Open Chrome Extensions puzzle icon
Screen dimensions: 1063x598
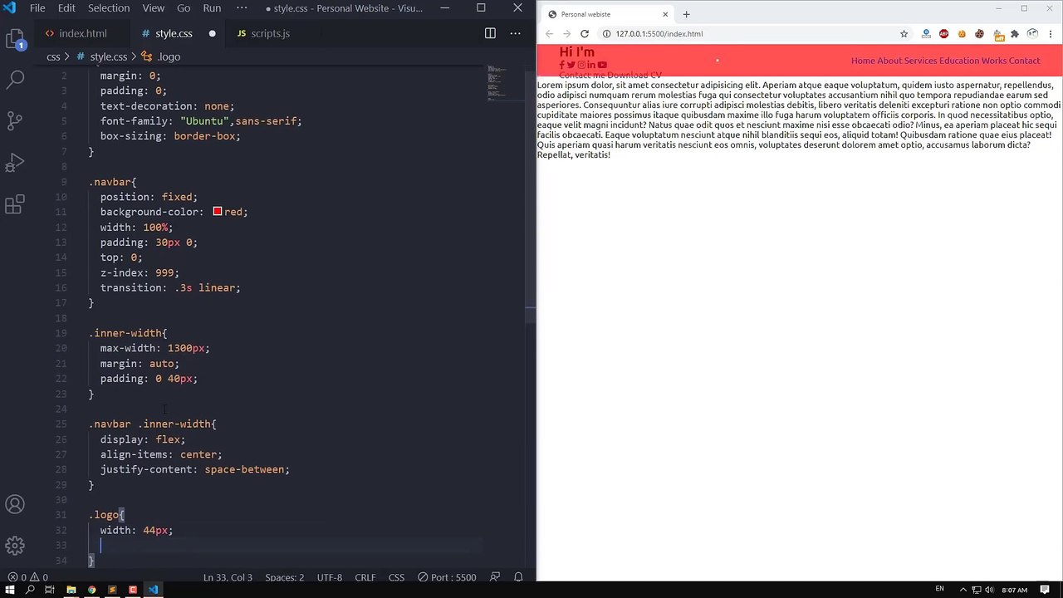[1015, 34]
